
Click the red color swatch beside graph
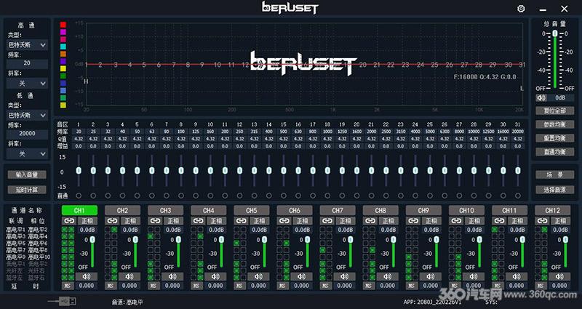tap(63, 25)
